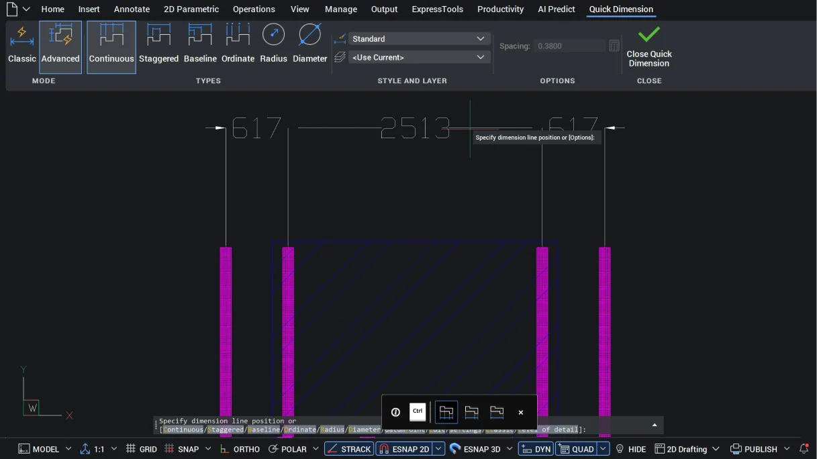Open the AI Predict ribbon tab

(557, 9)
